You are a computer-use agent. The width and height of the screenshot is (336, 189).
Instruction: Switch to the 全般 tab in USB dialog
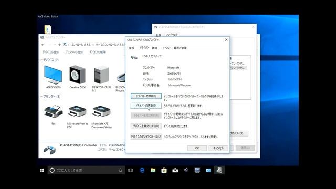click(131, 48)
